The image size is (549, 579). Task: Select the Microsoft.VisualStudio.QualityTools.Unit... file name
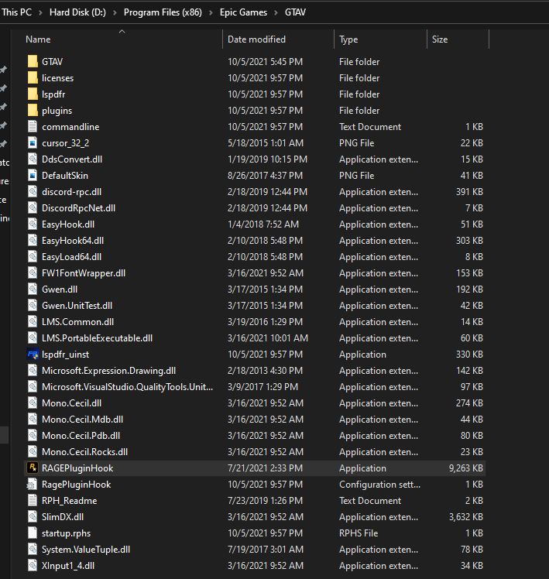[128, 387]
